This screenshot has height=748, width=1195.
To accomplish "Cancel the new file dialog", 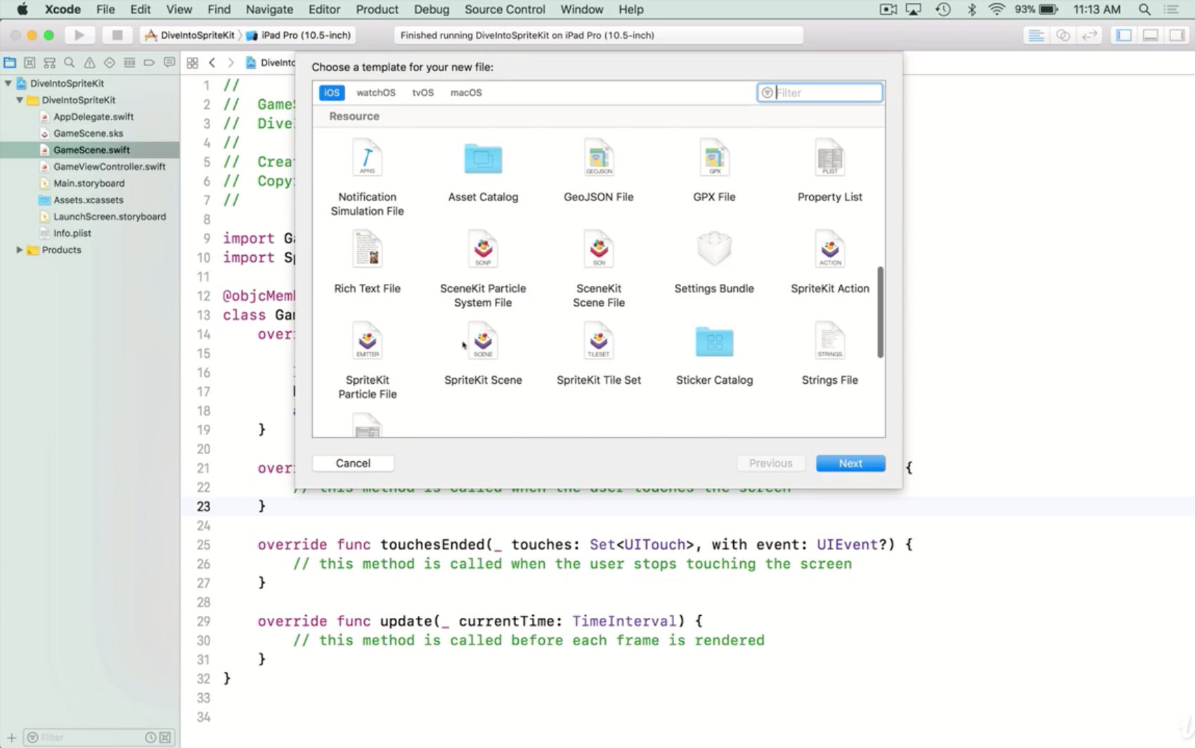I will pyautogui.click(x=353, y=463).
